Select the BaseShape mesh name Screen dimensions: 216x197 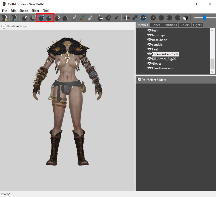click(x=160, y=40)
